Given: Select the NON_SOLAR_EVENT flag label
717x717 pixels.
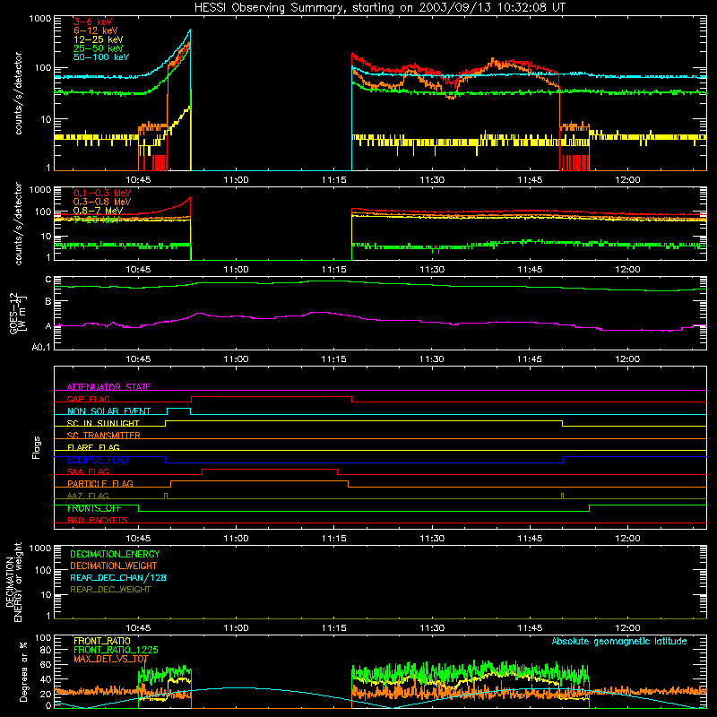Looking at the screenshot, I should [x=108, y=411].
